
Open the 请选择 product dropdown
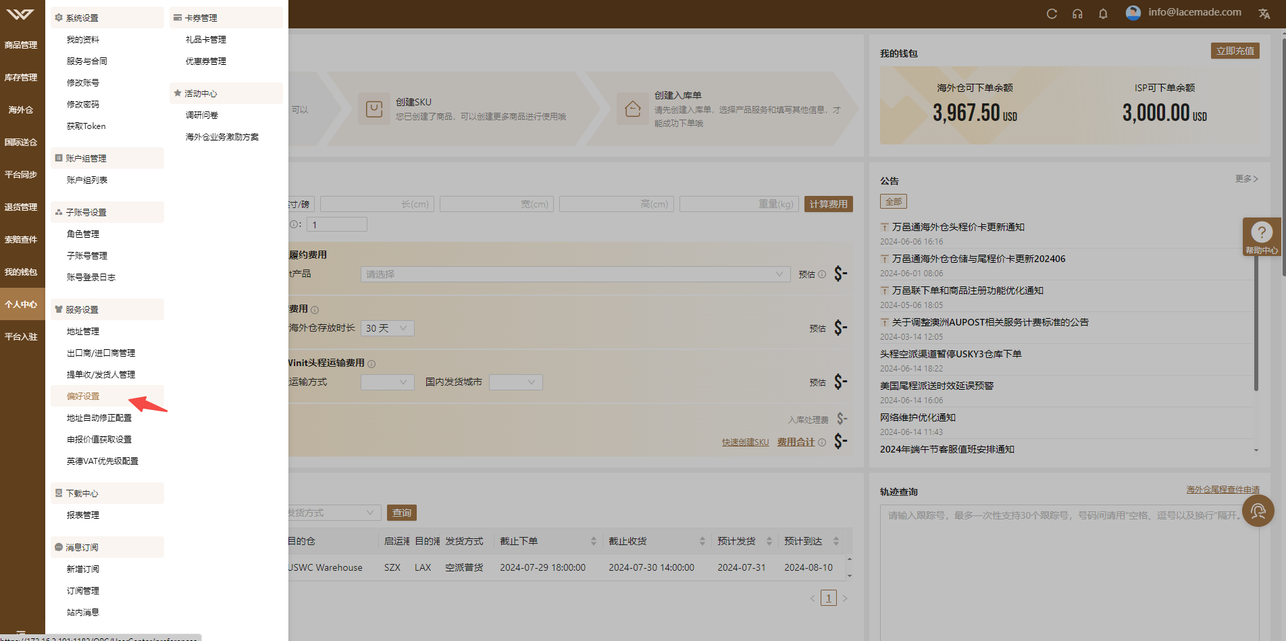click(x=575, y=274)
